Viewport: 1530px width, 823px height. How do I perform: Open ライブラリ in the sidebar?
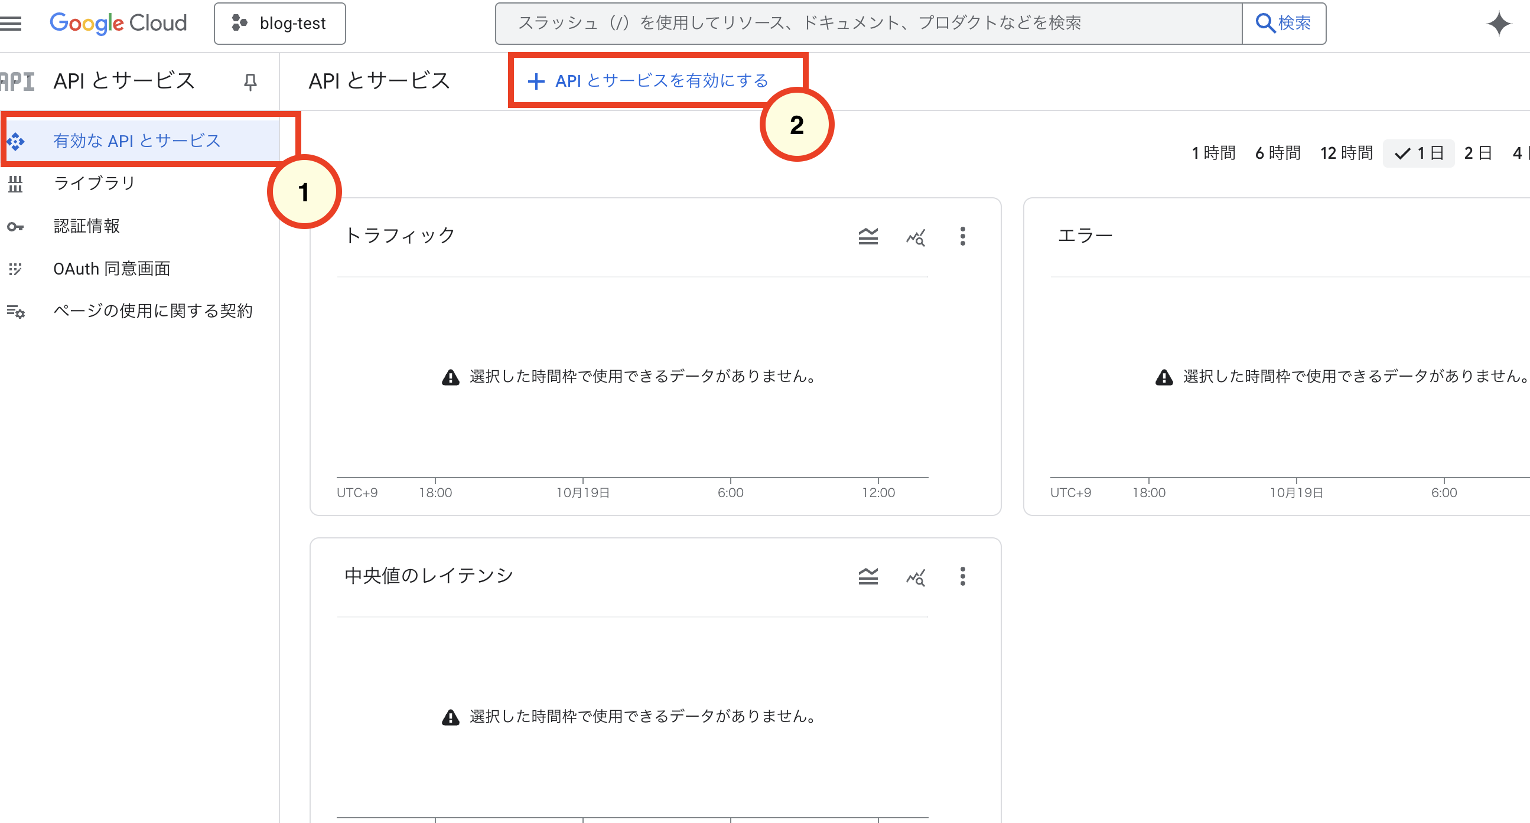[x=95, y=183]
